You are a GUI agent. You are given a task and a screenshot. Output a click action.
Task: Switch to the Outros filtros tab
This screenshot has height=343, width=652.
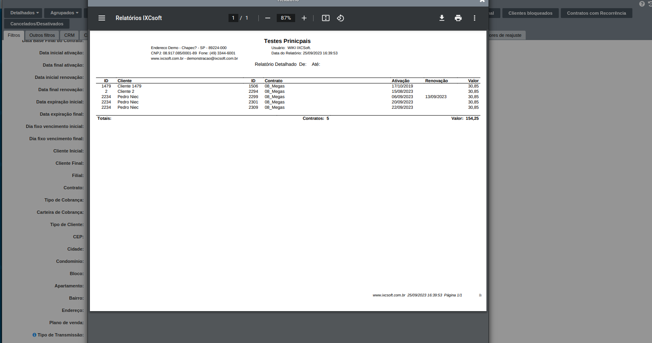[x=42, y=35]
